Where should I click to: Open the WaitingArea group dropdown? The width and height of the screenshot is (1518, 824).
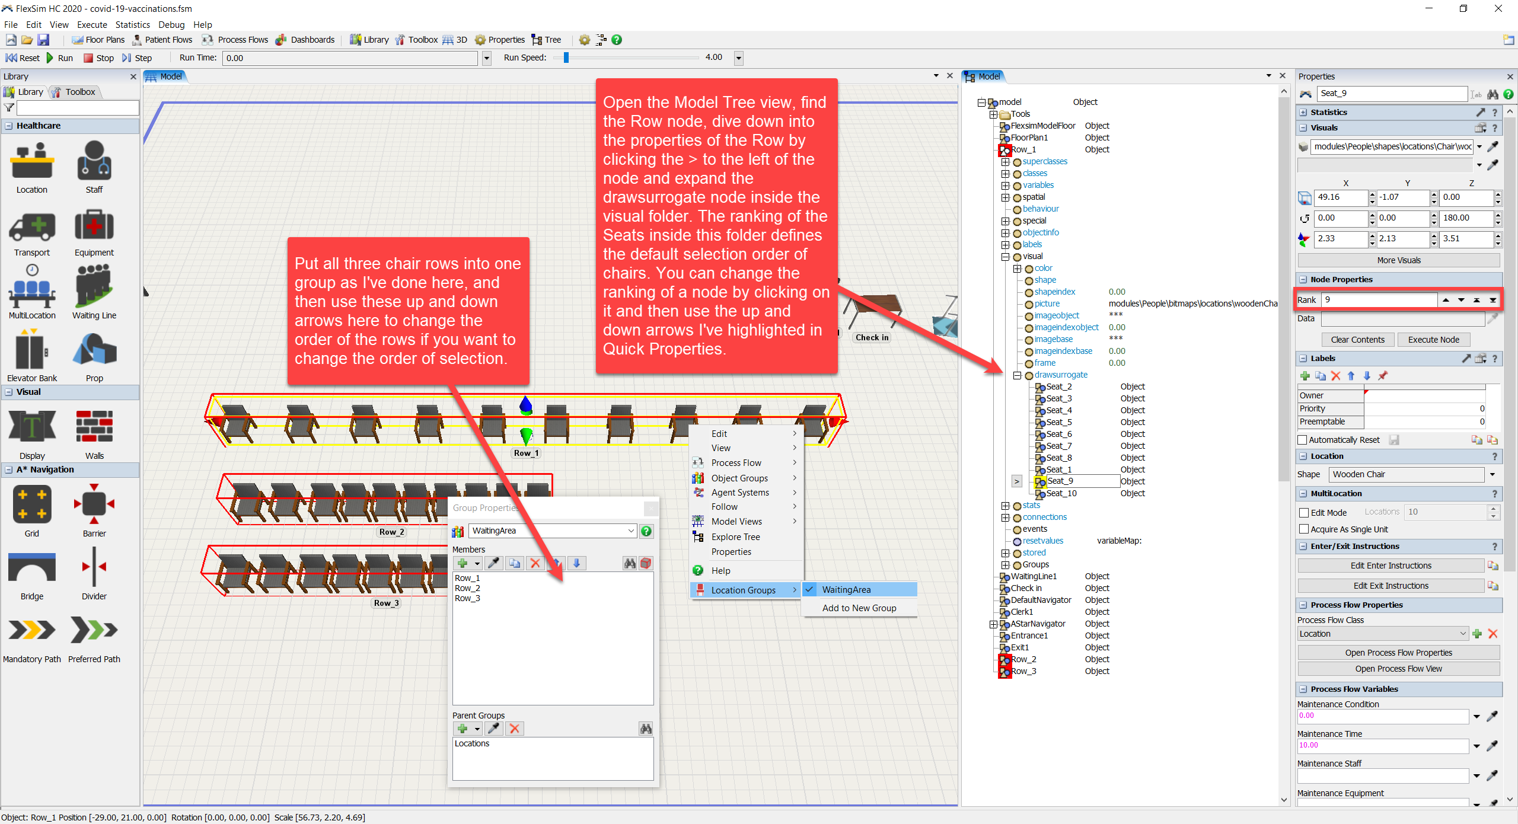pyautogui.click(x=631, y=531)
